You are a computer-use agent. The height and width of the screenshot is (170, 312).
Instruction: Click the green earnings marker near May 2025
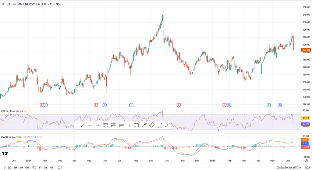[x=269, y=105]
